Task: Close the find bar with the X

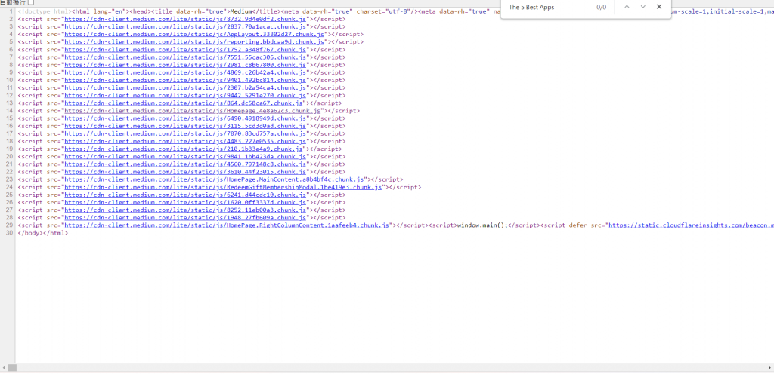Action: [659, 7]
